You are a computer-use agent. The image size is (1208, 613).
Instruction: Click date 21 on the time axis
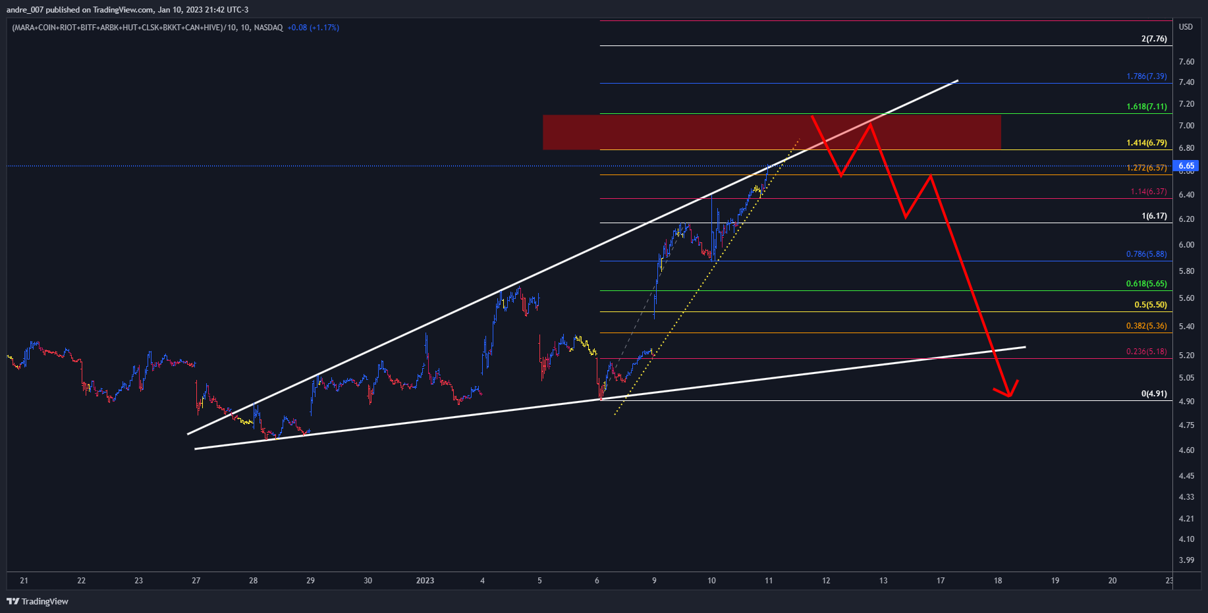pos(24,581)
